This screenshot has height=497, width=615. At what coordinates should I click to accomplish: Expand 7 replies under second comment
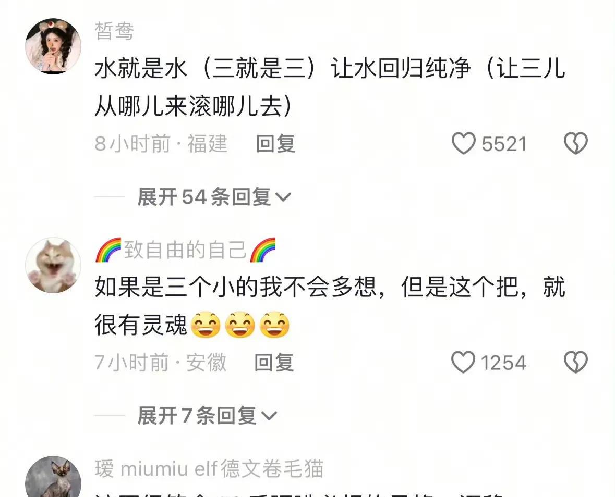(x=207, y=416)
